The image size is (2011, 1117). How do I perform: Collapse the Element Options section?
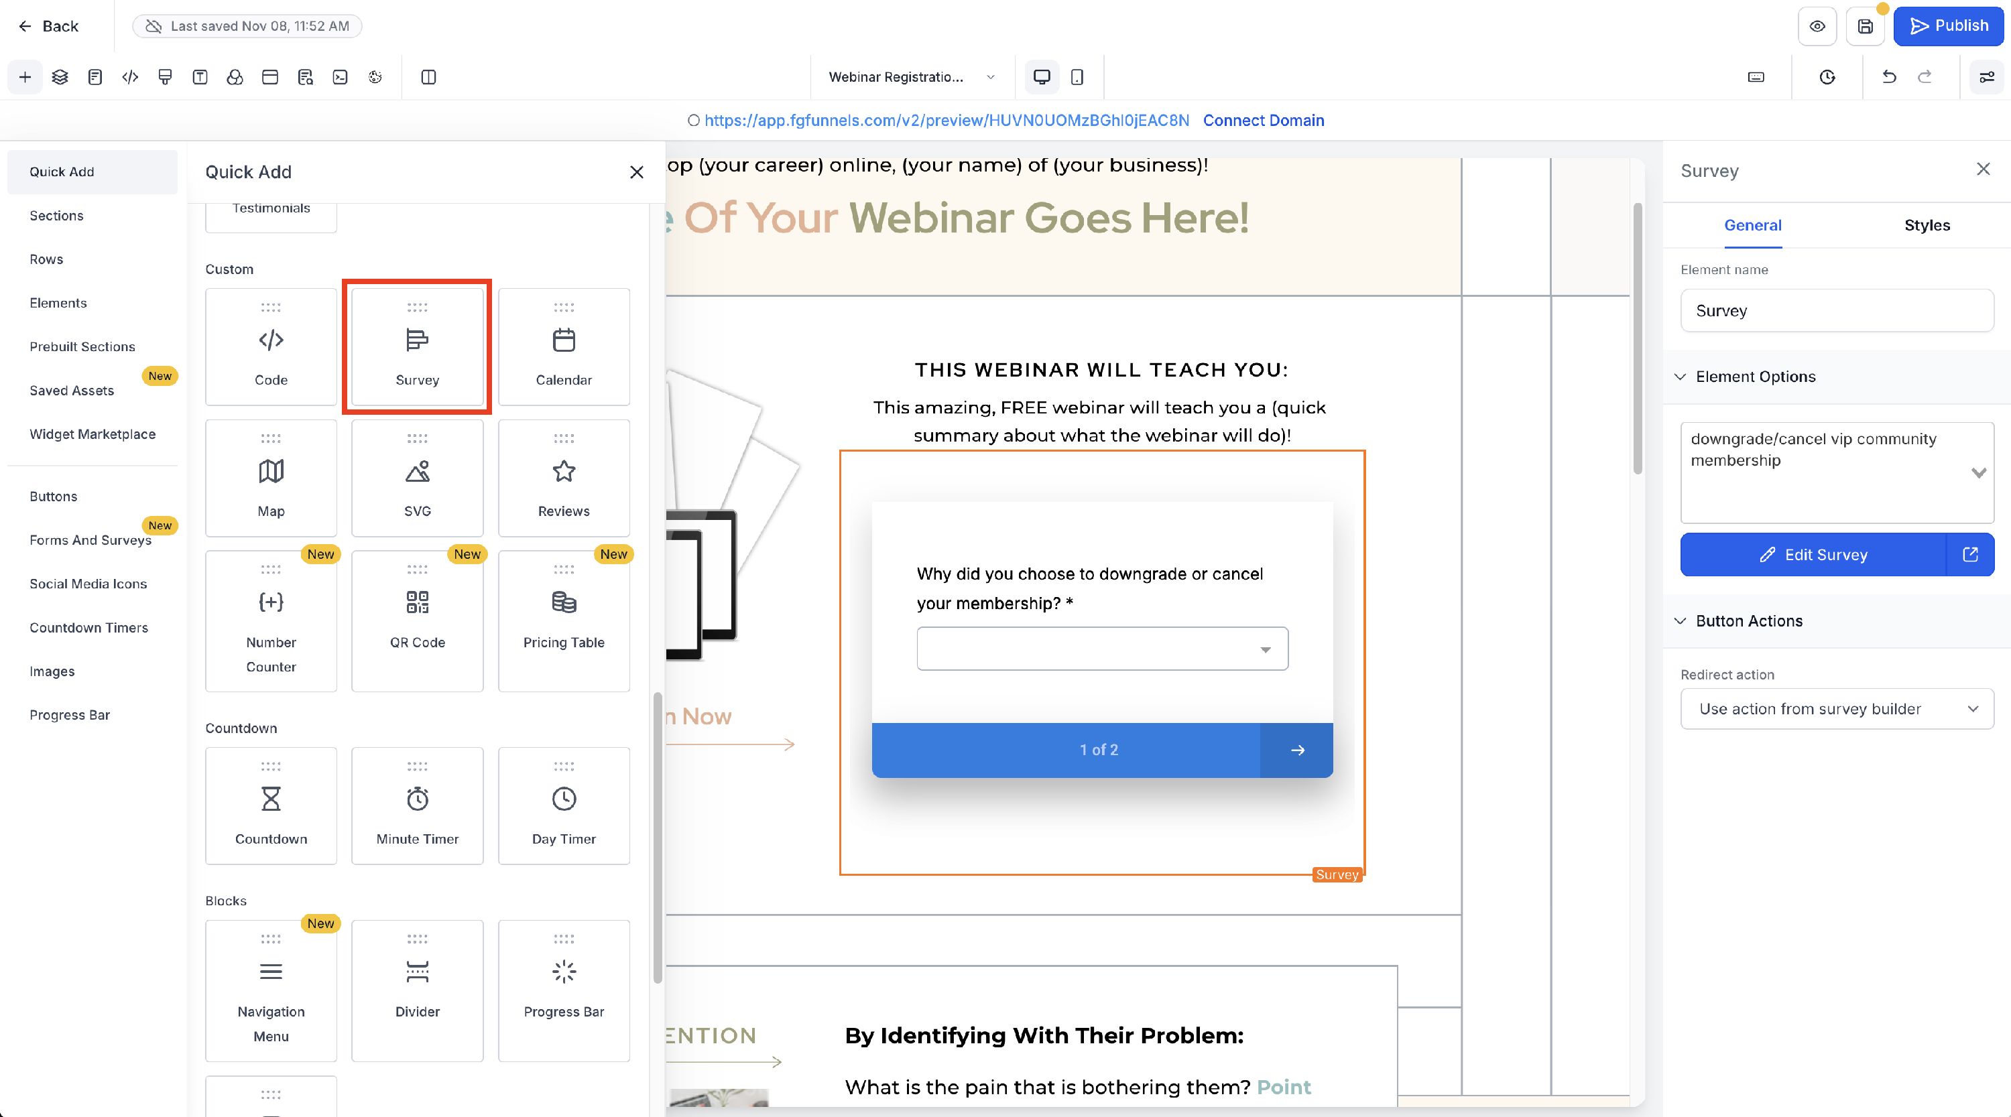point(1680,376)
